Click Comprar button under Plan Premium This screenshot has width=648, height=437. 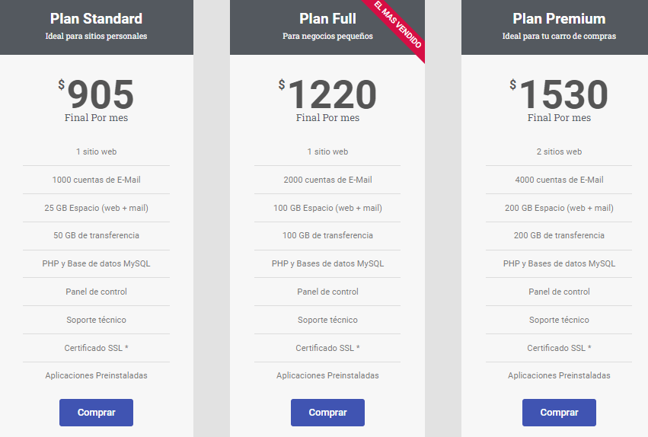tap(559, 412)
